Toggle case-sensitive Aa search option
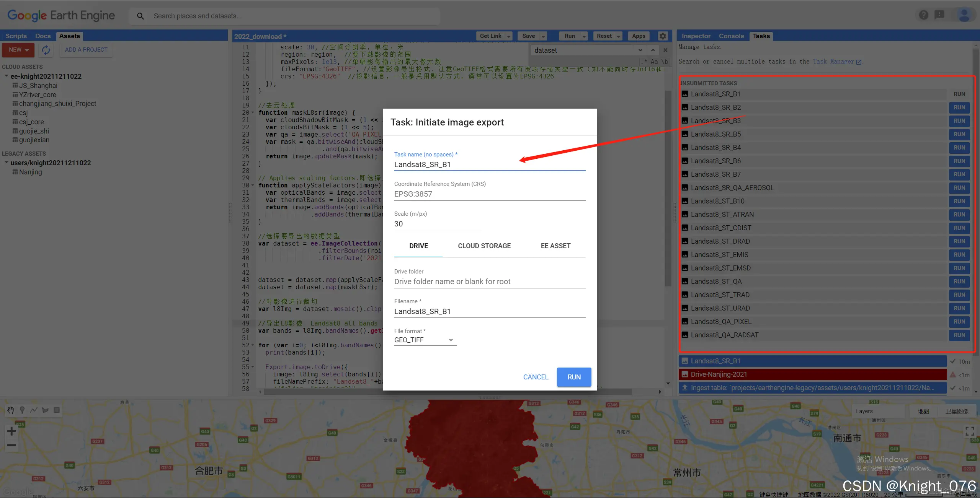This screenshot has width=980, height=498. pyautogui.click(x=654, y=62)
